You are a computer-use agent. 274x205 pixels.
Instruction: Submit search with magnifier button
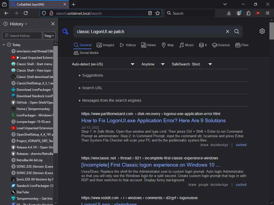237,31
